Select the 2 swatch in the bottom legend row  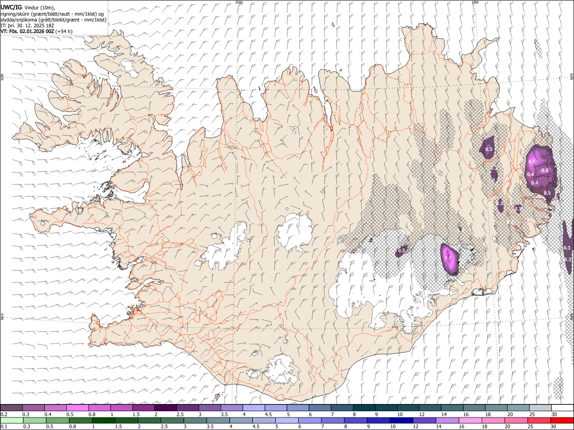[x=149, y=420]
